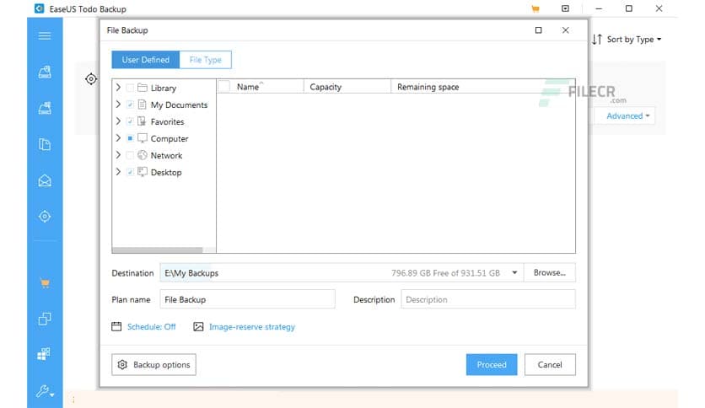Expand the Computer tree node
Viewport: 705px width, 408px height.
118,138
